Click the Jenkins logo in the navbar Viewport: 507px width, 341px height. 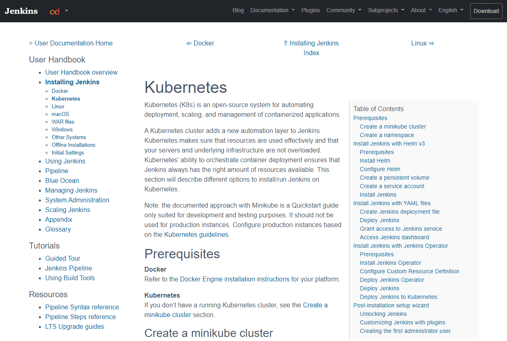21,11
